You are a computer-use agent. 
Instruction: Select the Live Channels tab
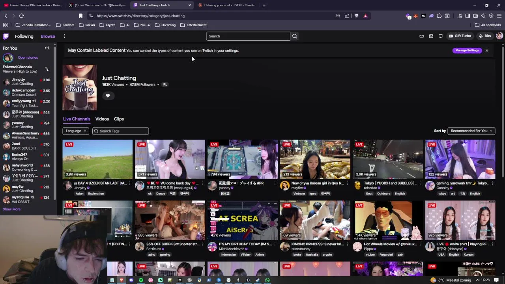tap(77, 119)
